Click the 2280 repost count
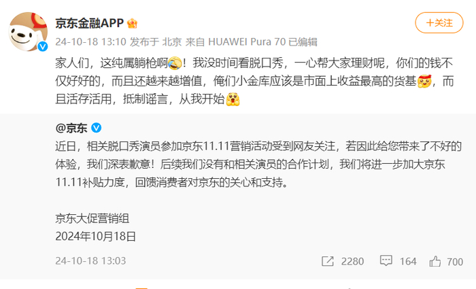This screenshot has width=476, height=289. pos(352,261)
